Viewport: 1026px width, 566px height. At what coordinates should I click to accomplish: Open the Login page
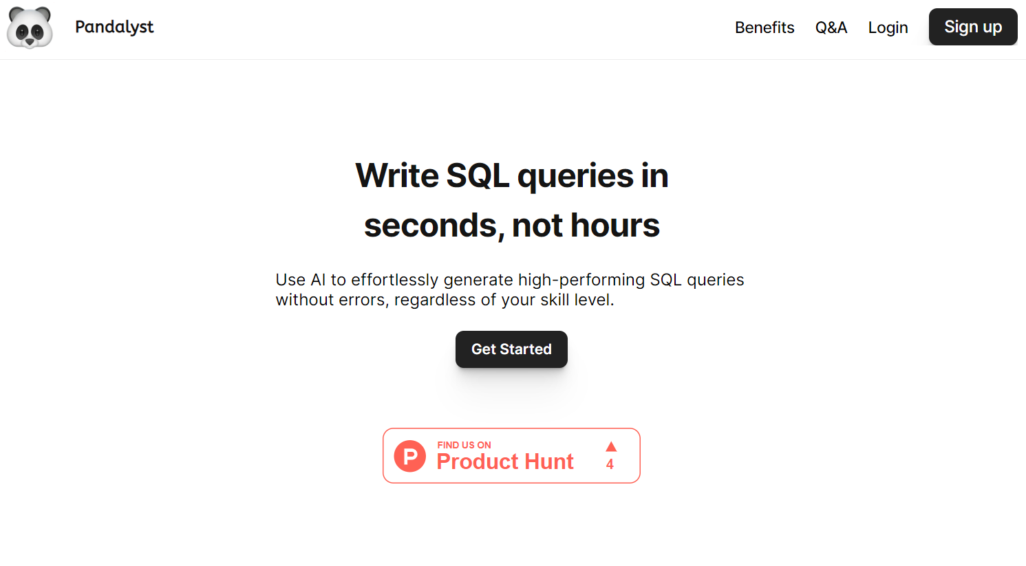888,28
